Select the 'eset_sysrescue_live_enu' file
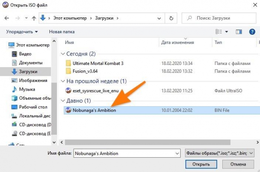This screenshot has width=260, height=172. (x=95, y=91)
